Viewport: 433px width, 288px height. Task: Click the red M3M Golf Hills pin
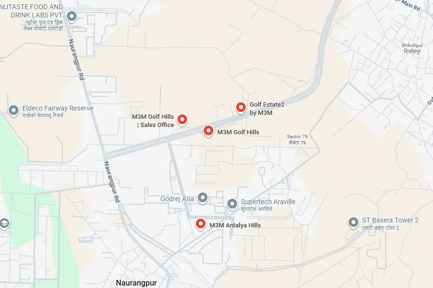tap(208, 131)
